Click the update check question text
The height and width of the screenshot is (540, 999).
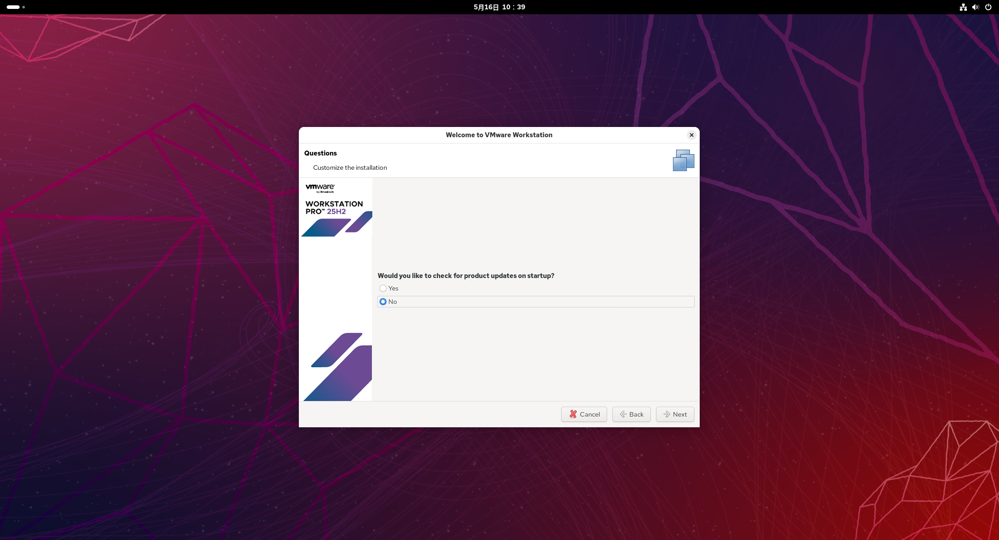466,276
